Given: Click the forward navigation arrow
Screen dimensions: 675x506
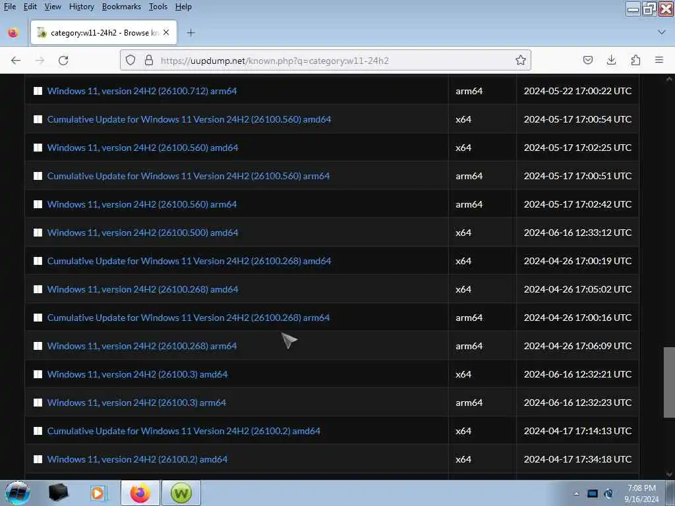Looking at the screenshot, I should click(40, 60).
